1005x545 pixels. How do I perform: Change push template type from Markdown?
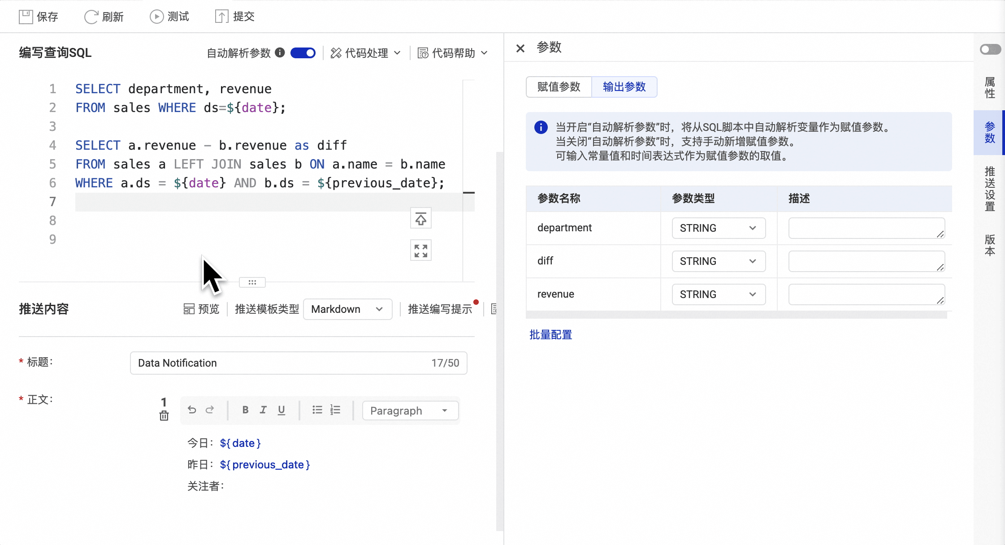click(x=347, y=309)
